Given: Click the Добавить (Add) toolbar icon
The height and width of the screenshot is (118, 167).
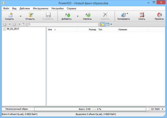Looking at the screenshot, I should (66, 15).
